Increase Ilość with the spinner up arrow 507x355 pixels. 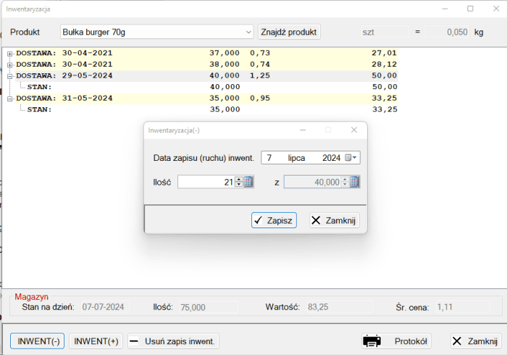pyautogui.click(x=238, y=179)
